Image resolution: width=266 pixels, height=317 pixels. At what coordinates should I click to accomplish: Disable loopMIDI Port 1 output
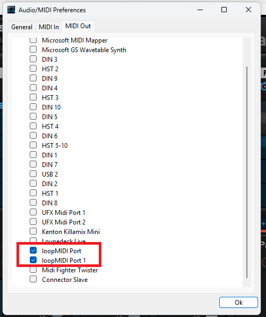[33, 260]
